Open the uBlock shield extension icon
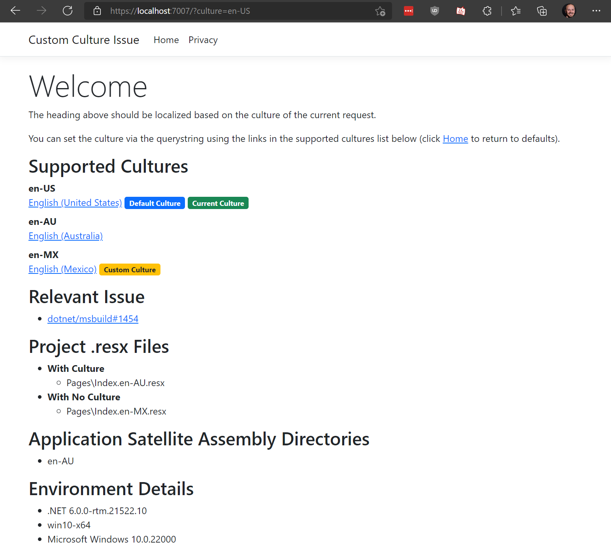 [x=435, y=11]
